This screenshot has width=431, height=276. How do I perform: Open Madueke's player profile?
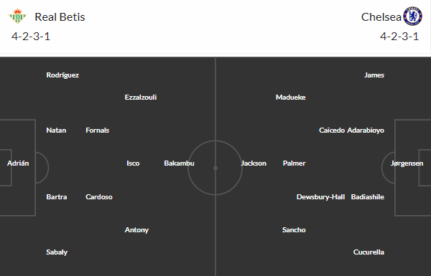(290, 97)
